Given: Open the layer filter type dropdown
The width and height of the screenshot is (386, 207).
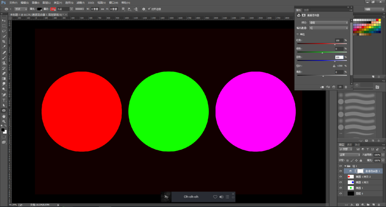Looking at the screenshot, I should [x=346, y=149].
